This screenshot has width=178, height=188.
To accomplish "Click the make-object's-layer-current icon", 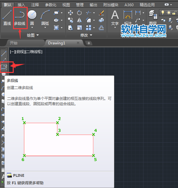I will 163,20.
